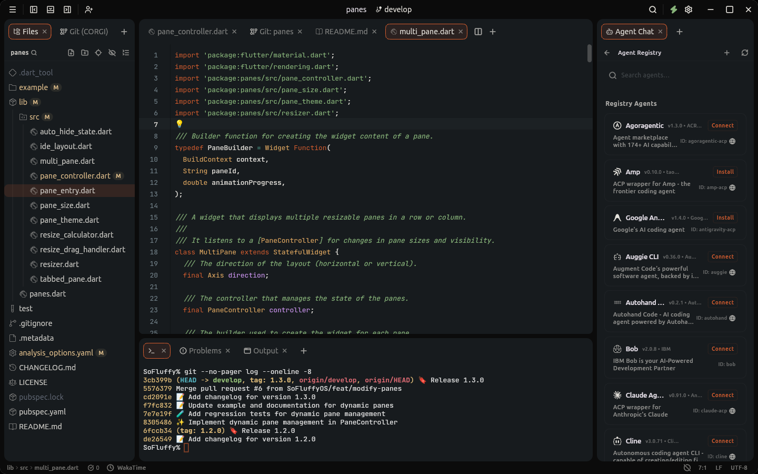
Task: Search files next to panes title
Action: tap(34, 53)
